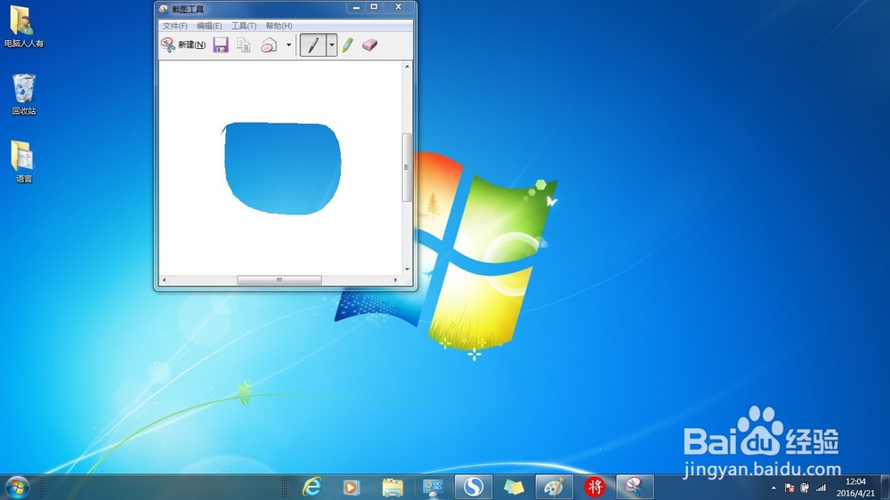Minimize the Snipping Tool window
This screenshot has width=890, height=500.
356,7
